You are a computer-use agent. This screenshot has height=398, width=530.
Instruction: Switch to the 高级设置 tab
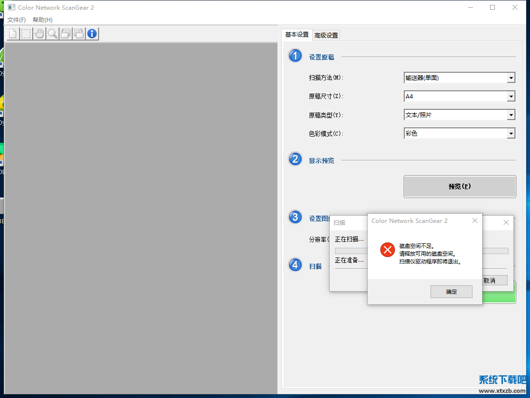(326, 35)
